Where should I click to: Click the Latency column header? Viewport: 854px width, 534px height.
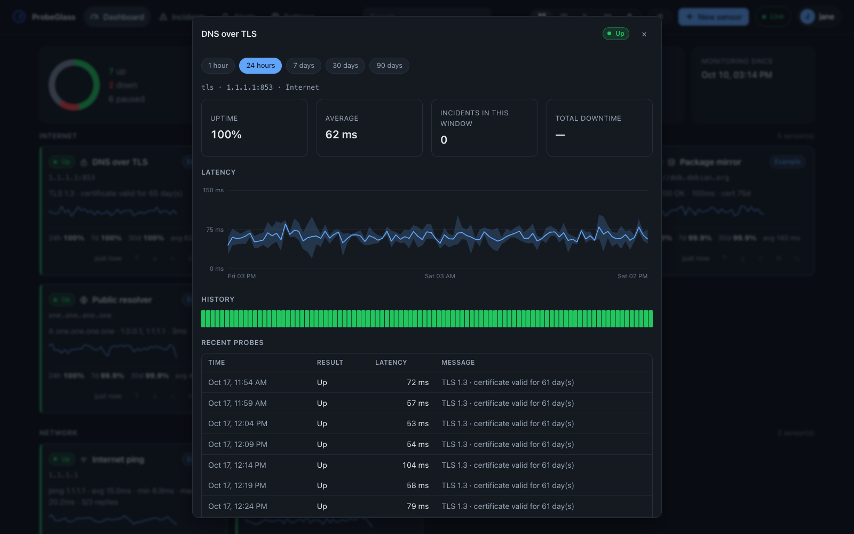391,363
